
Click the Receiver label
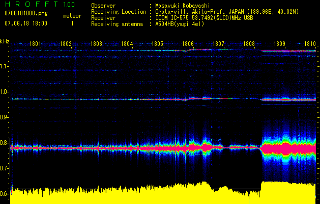click(103, 18)
